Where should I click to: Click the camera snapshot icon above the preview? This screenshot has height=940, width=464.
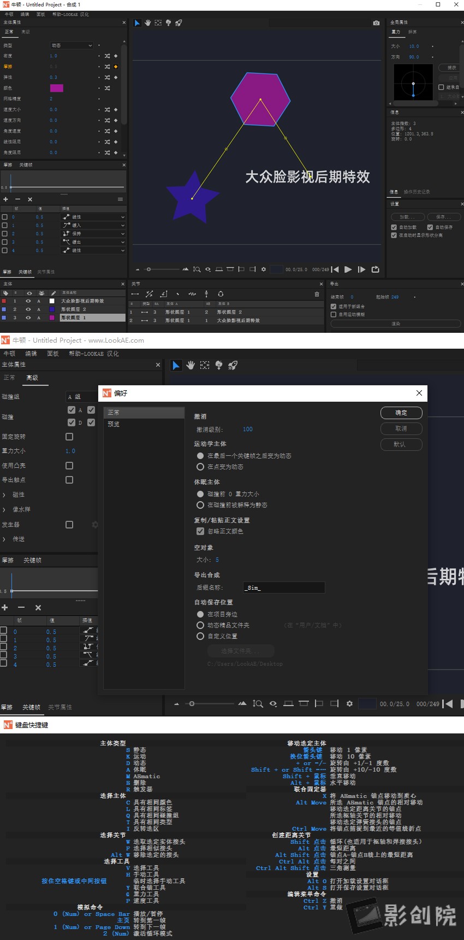point(376,23)
